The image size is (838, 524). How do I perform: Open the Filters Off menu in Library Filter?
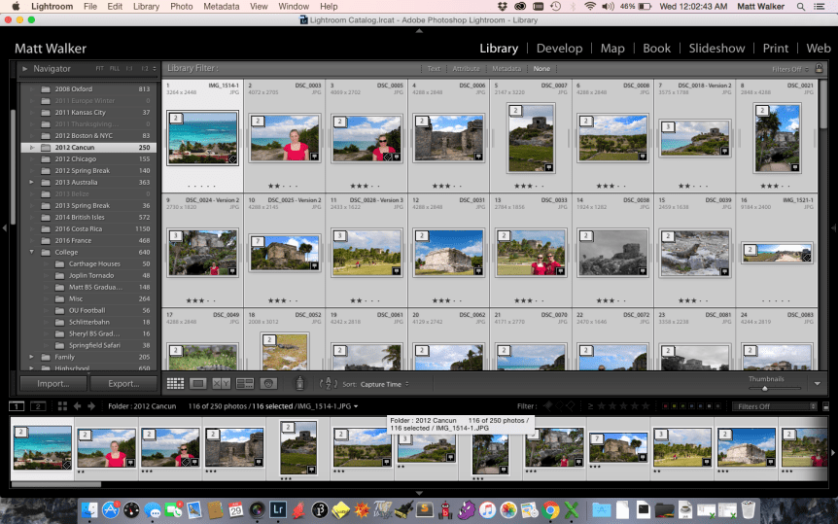click(x=790, y=69)
